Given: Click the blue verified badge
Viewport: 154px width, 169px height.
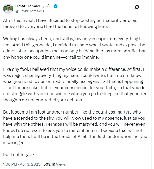Looking at the screenshot, I should (x=55, y=6).
